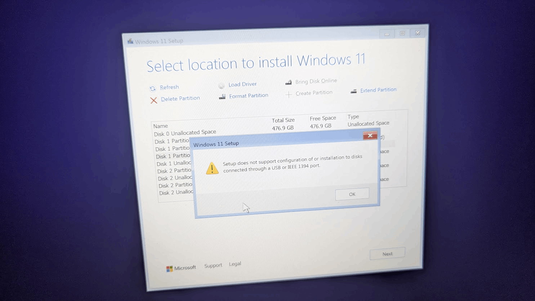535x301 pixels.
Task: Click OK in the Setup dialog
Action: (352, 194)
